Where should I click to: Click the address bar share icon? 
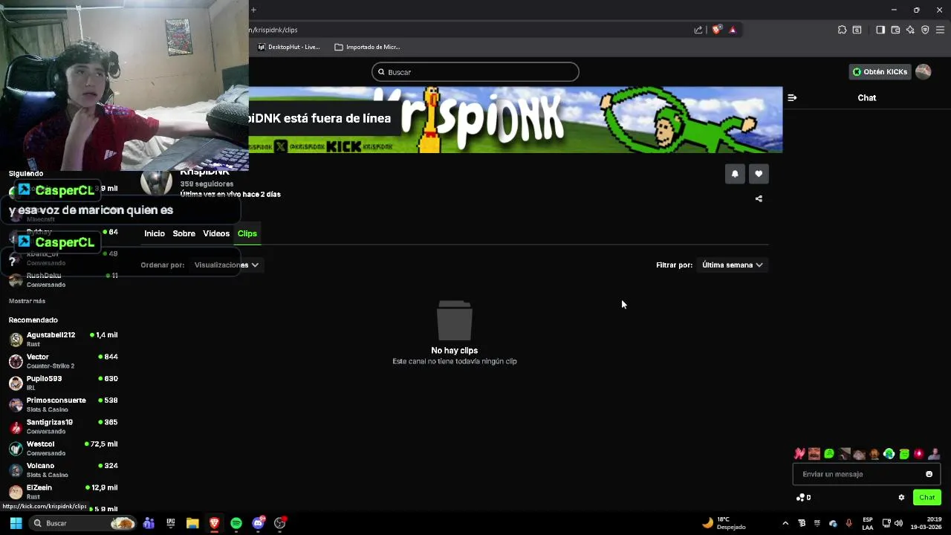click(x=698, y=30)
